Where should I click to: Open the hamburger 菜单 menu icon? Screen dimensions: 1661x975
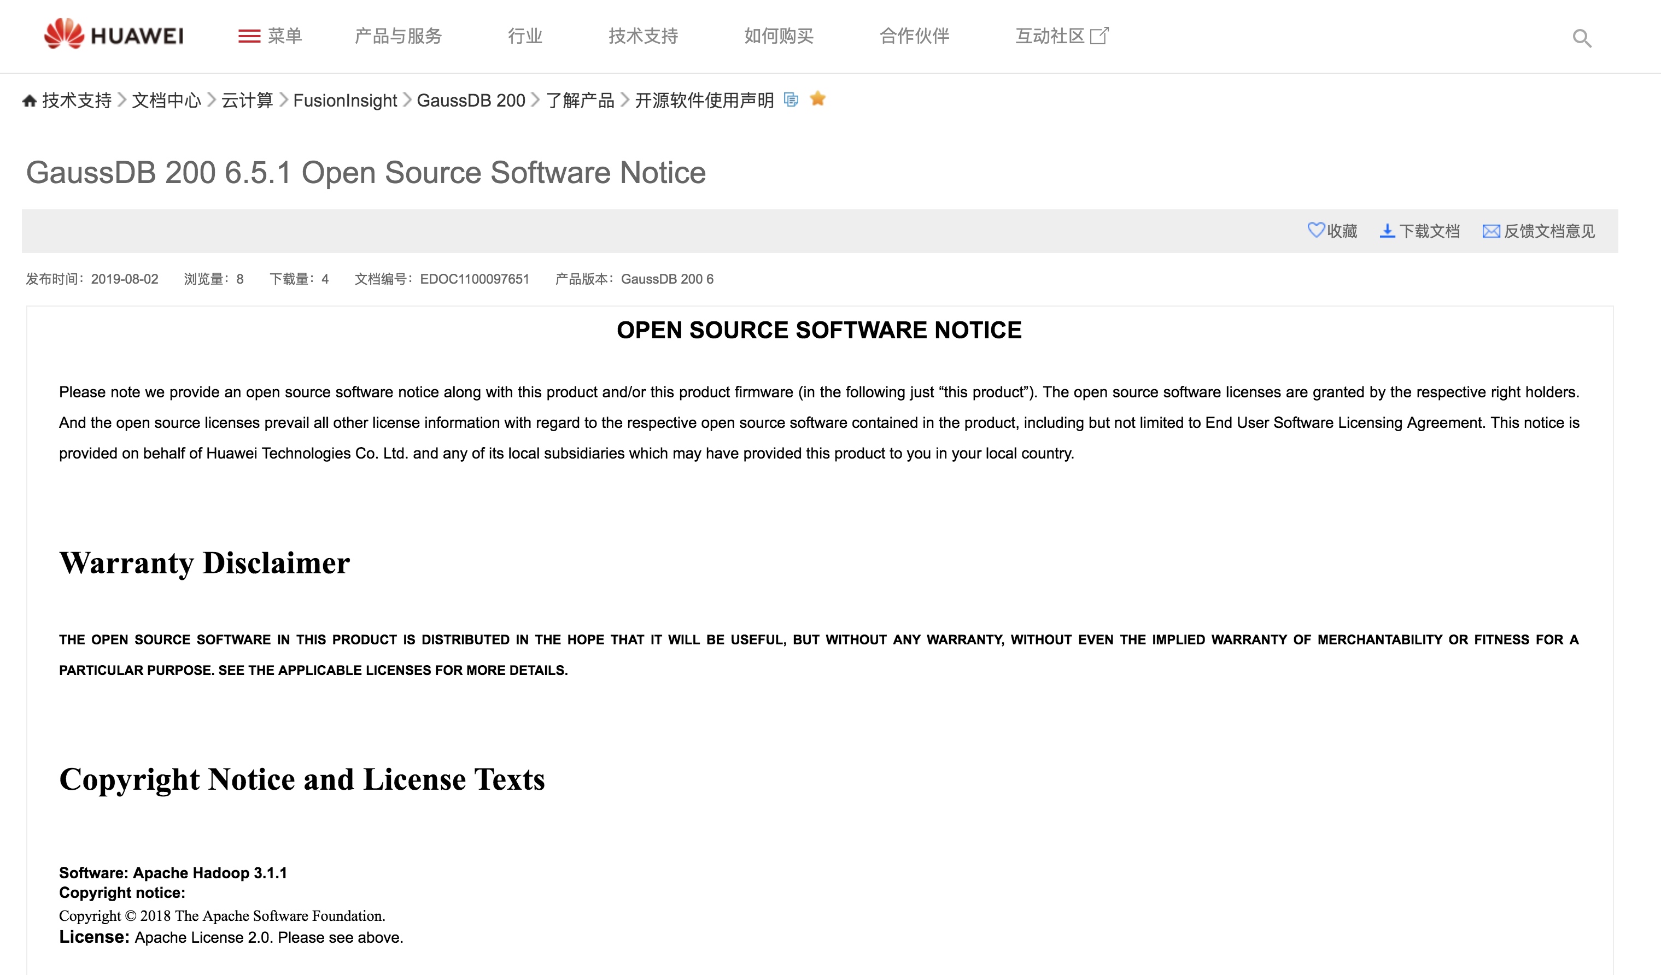pyautogui.click(x=249, y=36)
